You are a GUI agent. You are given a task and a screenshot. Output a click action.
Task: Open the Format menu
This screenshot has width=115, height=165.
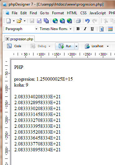(58, 13)
